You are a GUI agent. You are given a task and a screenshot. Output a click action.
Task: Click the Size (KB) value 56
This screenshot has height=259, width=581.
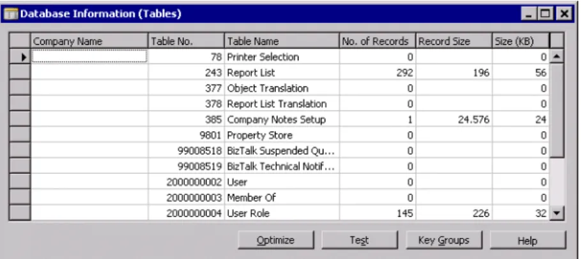click(521, 73)
